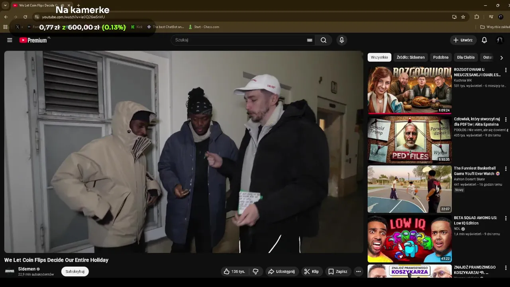Open media control icon in browser toolbar

pyautogui.click(x=491, y=17)
